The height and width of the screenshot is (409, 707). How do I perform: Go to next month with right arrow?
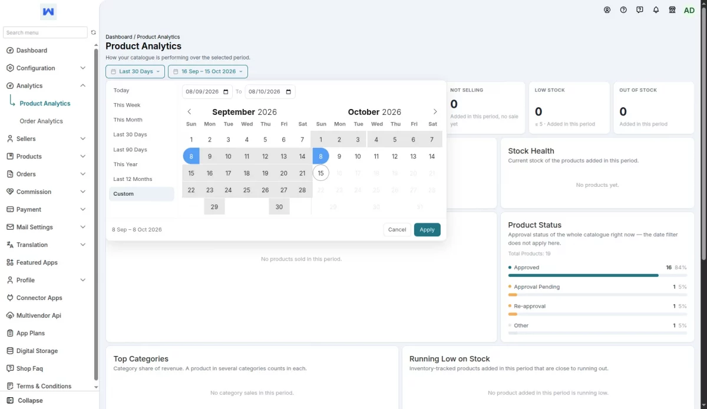[x=435, y=112]
